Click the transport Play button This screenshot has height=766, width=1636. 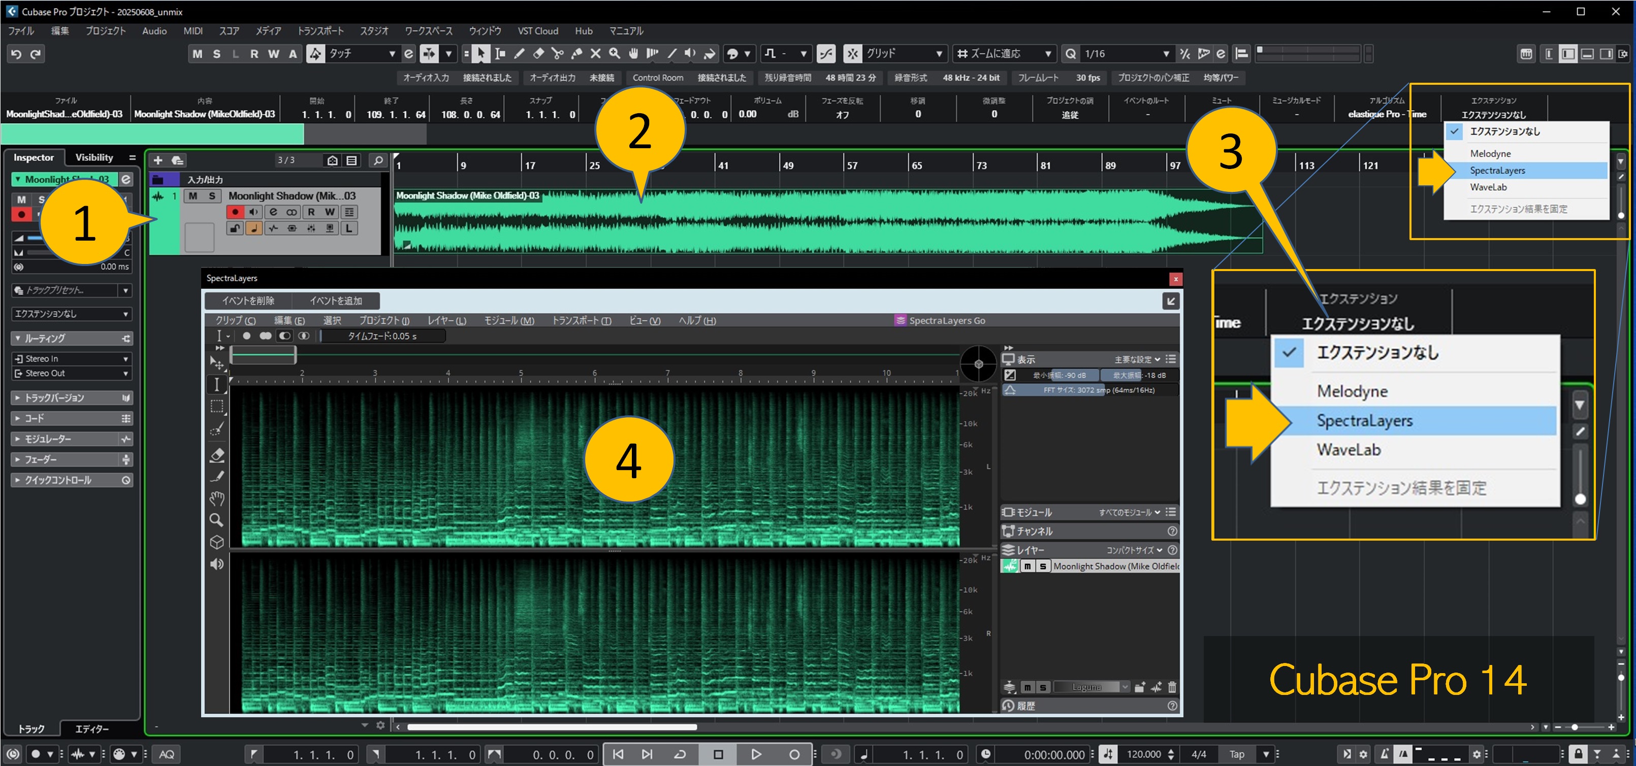[756, 754]
